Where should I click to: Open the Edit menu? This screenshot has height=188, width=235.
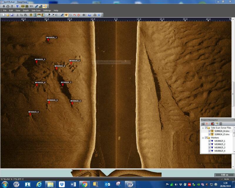[x=11, y=11]
